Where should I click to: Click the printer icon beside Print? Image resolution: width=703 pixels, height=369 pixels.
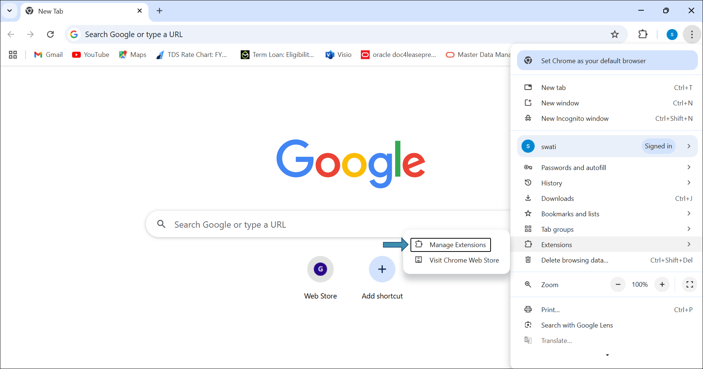click(528, 309)
